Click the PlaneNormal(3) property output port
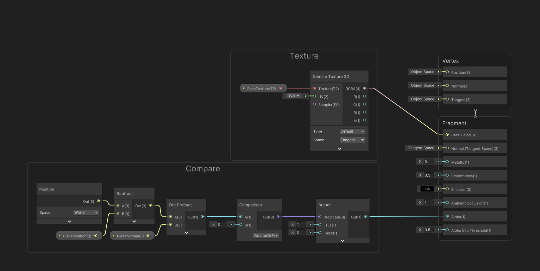 pos(148,236)
